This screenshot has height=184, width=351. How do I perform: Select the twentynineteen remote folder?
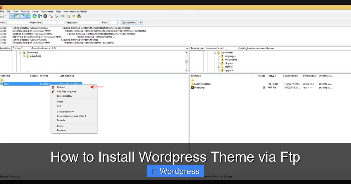pos(202,84)
